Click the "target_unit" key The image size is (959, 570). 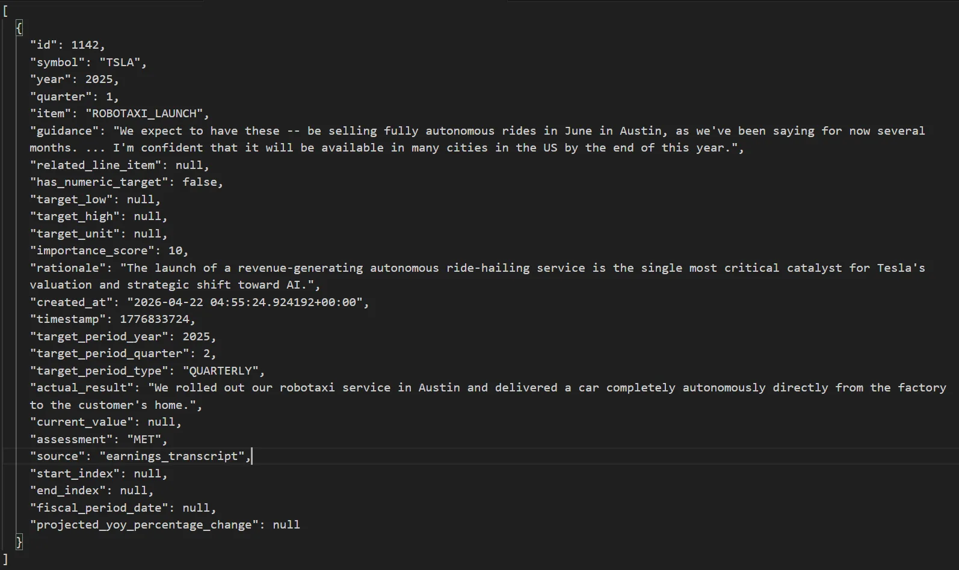75,234
